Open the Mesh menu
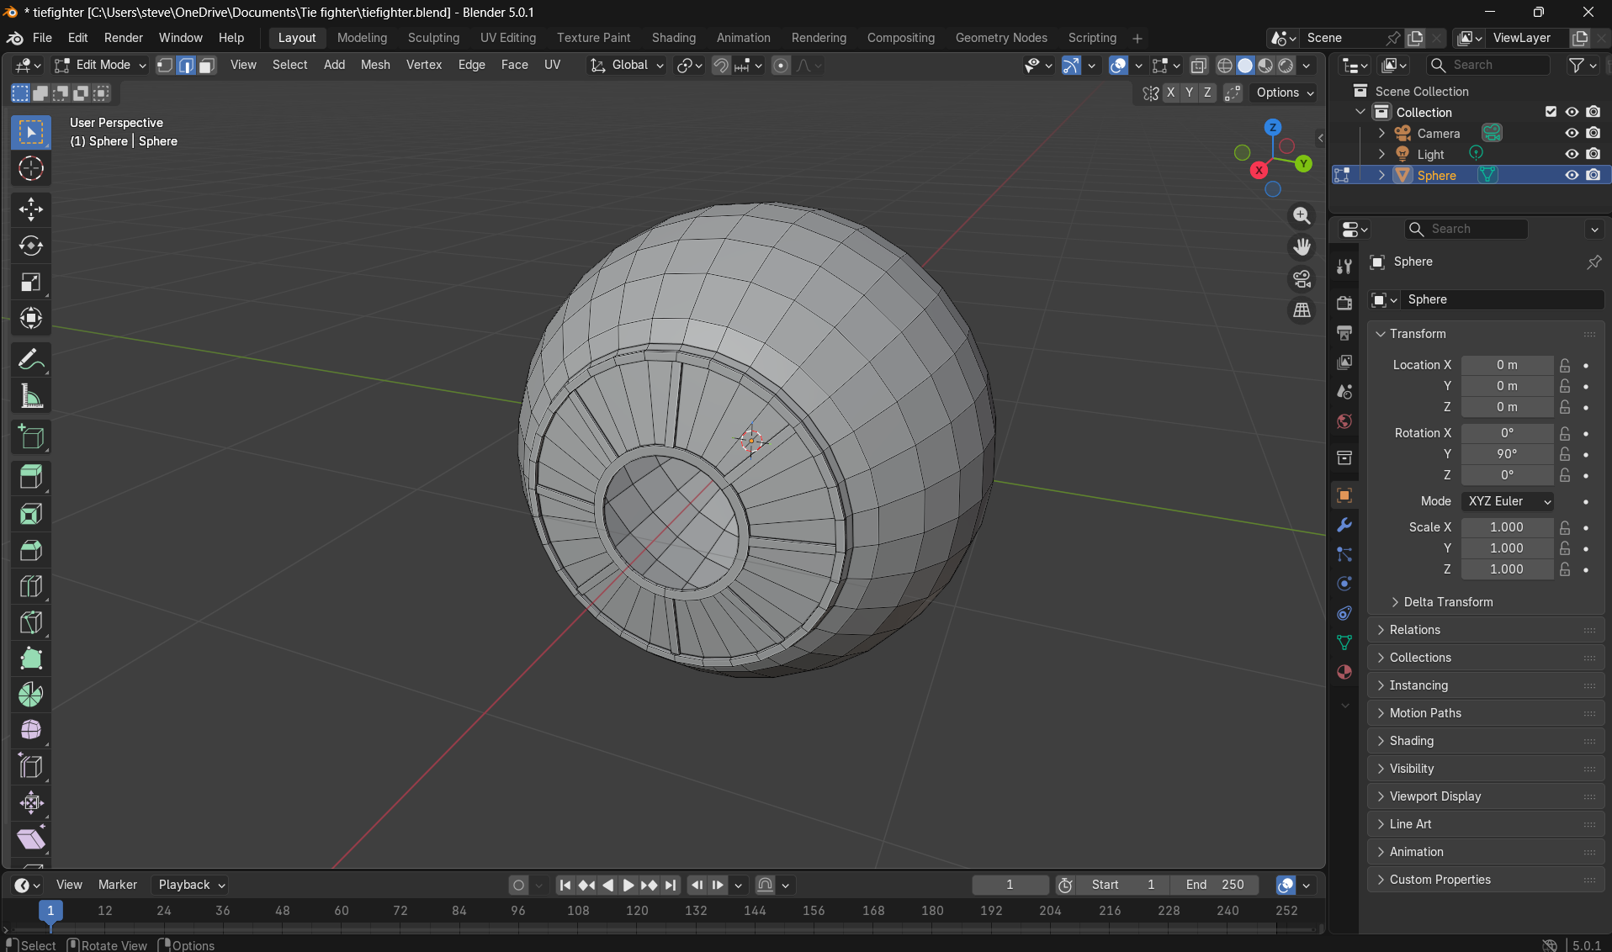1612x952 pixels. [x=375, y=65]
